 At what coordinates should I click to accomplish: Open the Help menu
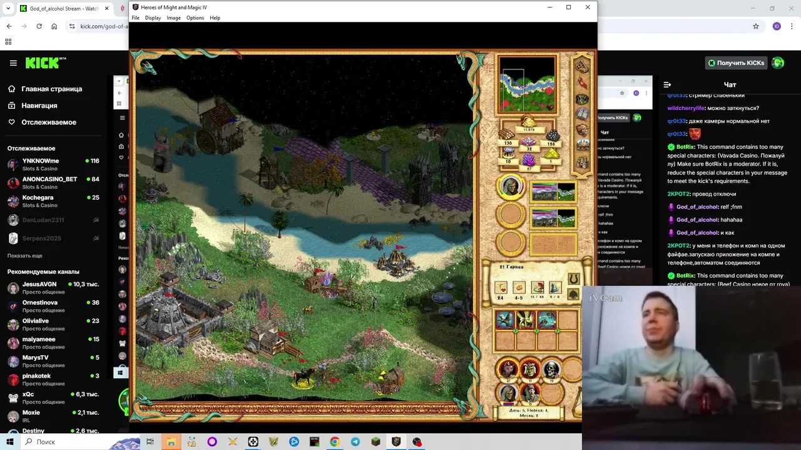pyautogui.click(x=215, y=18)
